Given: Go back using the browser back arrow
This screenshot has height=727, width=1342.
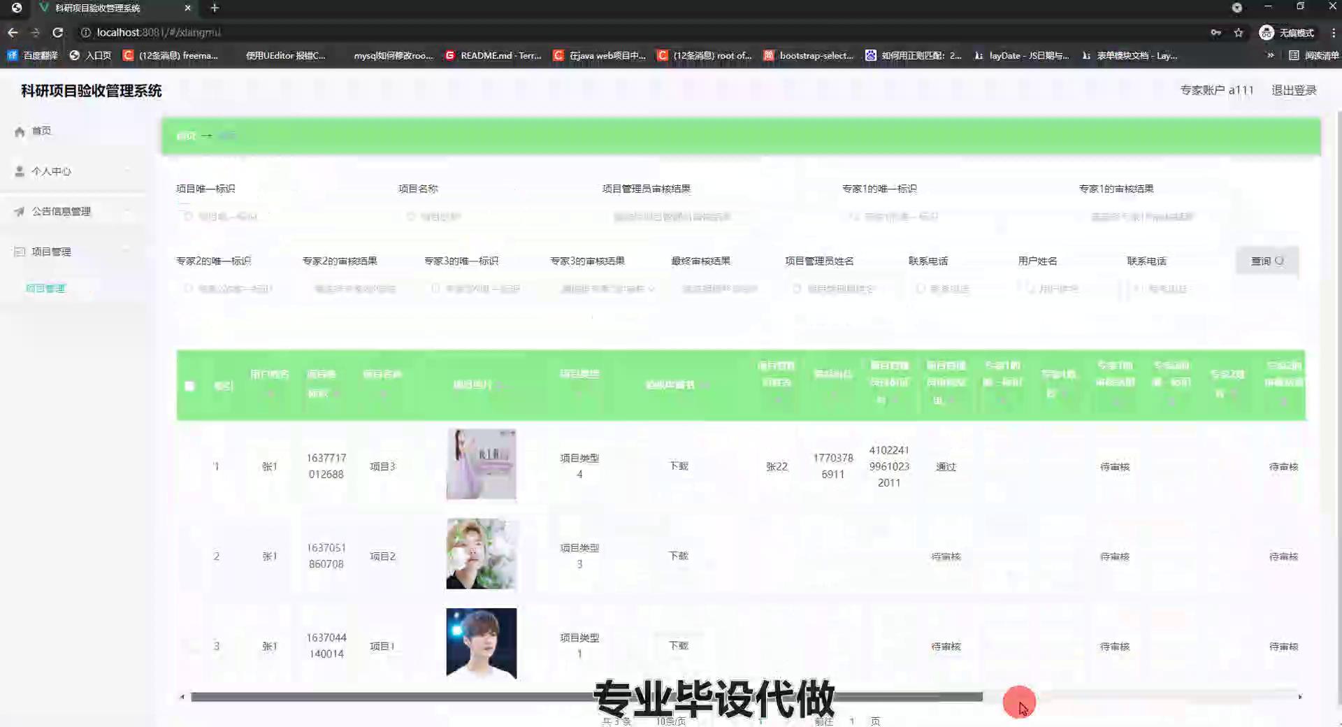Looking at the screenshot, I should [13, 33].
